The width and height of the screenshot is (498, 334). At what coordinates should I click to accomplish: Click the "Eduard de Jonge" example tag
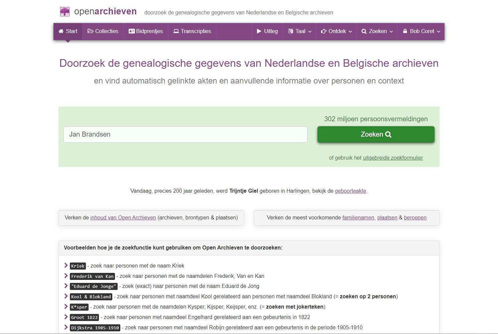[x=94, y=286]
